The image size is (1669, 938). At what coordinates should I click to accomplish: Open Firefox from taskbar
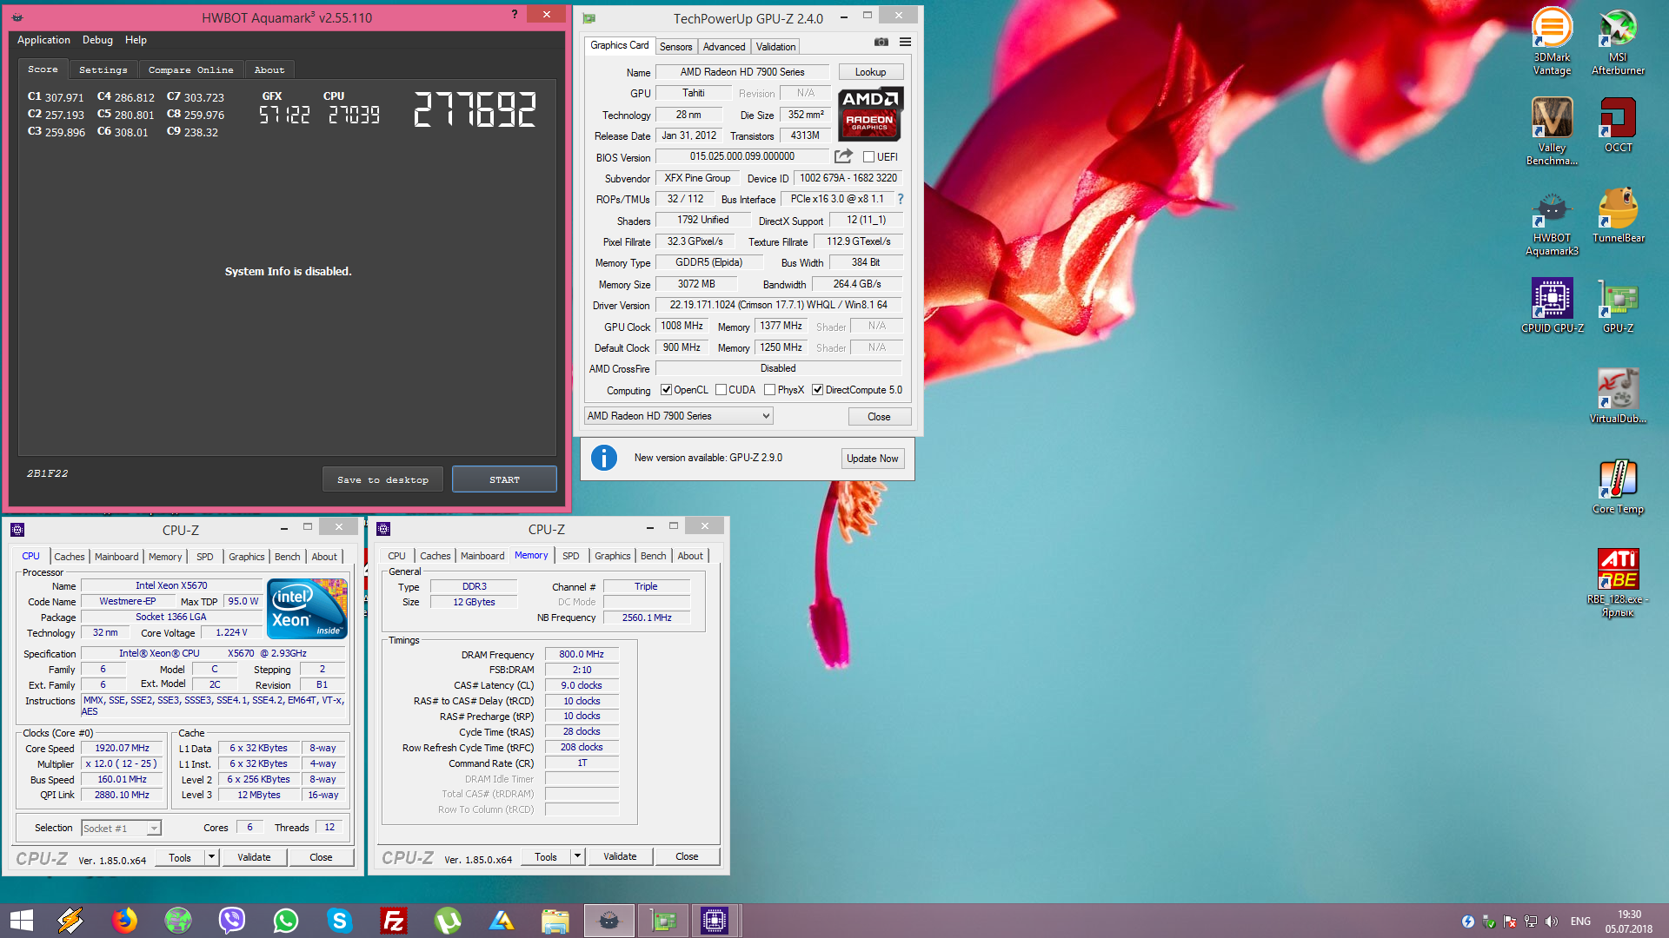coord(124,921)
